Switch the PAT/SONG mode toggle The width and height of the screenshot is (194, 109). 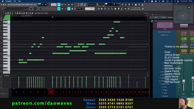point(39,5)
